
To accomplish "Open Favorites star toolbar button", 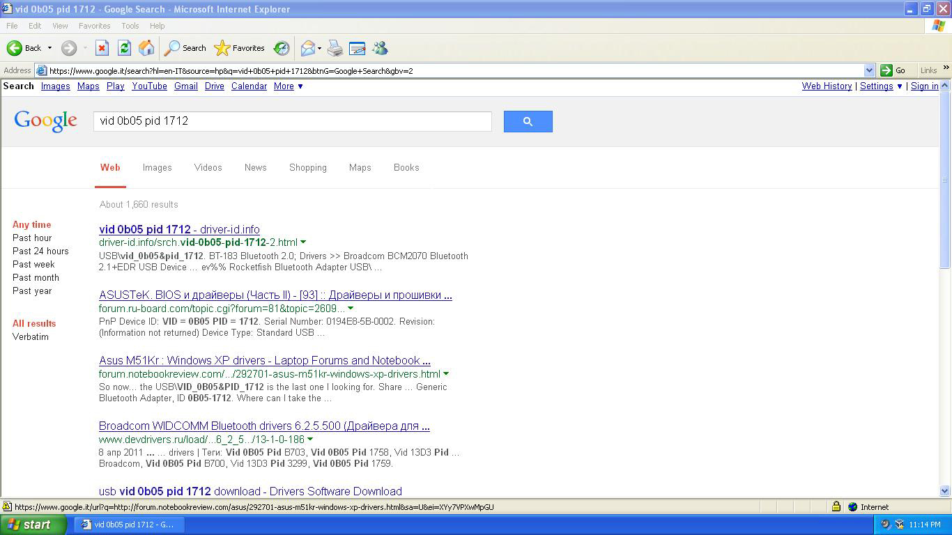I will coord(240,48).
